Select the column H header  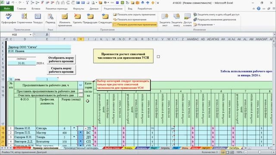pyautogui.click(x=81, y=39)
